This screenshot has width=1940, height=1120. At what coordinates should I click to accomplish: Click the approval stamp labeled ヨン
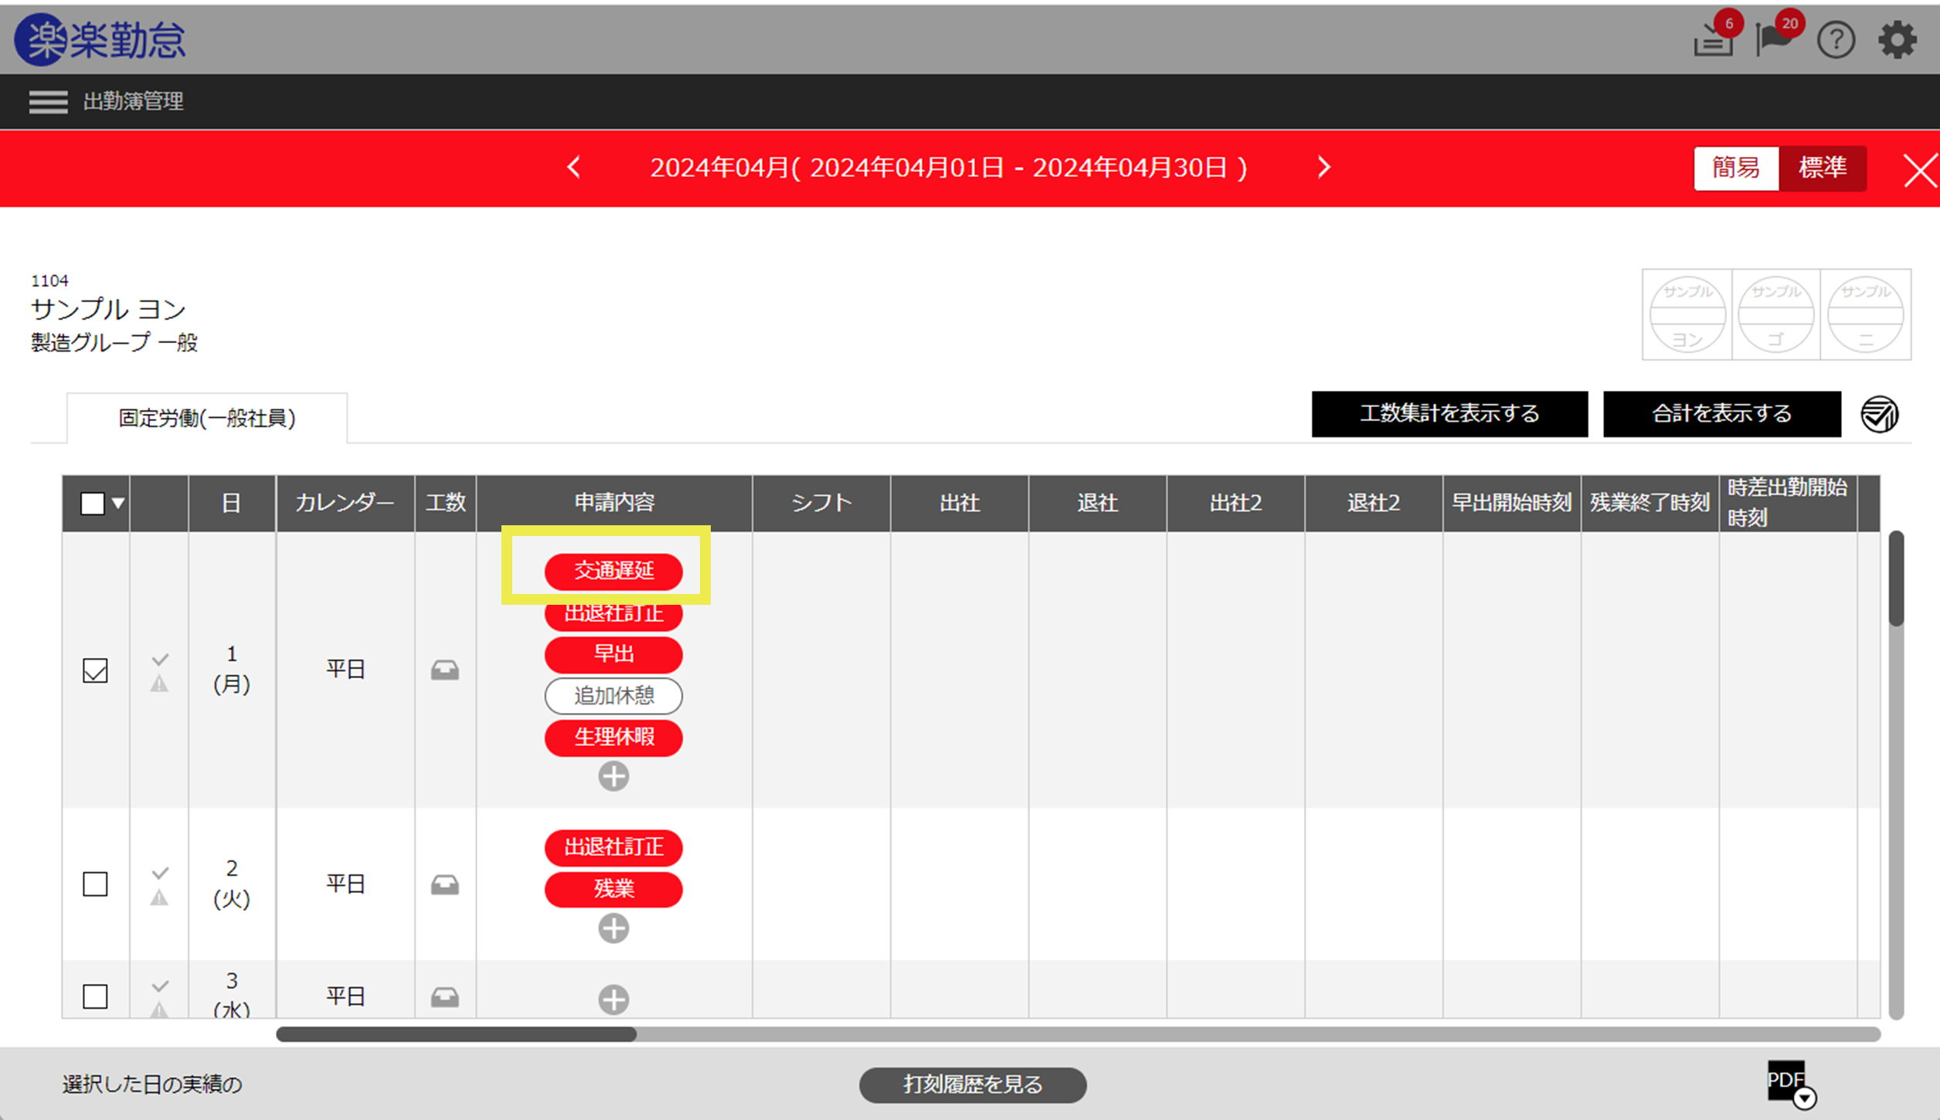[1687, 314]
